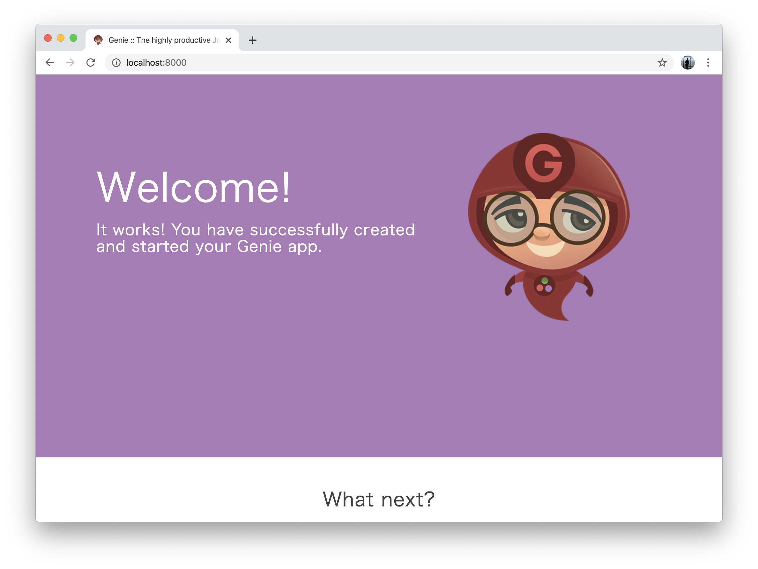Bookmark this page with the star
The width and height of the screenshot is (758, 569).
tap(663, 63)
